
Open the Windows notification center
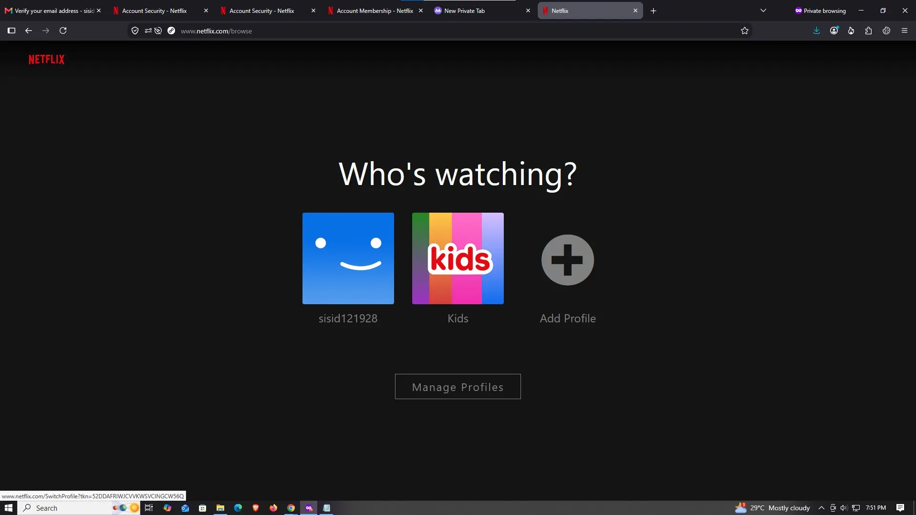pyautogui.click(x=900, y=508)
